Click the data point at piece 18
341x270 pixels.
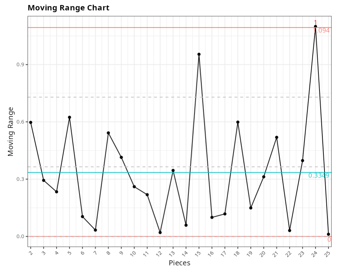coord(238,122)
